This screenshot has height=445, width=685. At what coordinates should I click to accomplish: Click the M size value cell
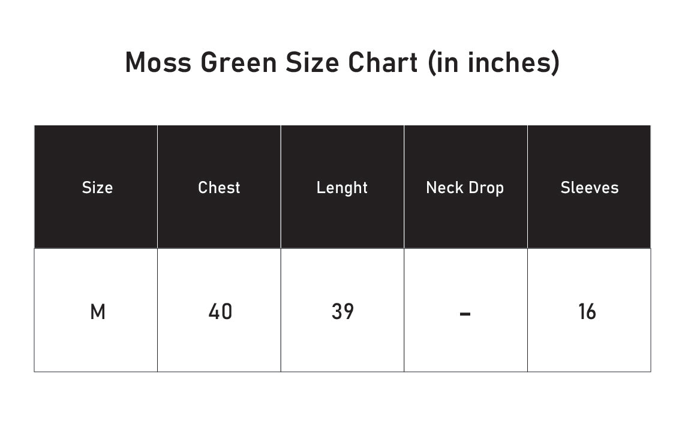(x=97, y=312)
